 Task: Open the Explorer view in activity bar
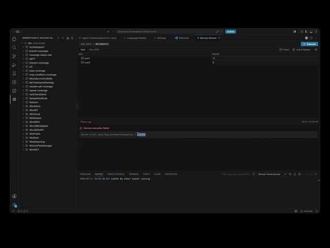click(14, 39)
